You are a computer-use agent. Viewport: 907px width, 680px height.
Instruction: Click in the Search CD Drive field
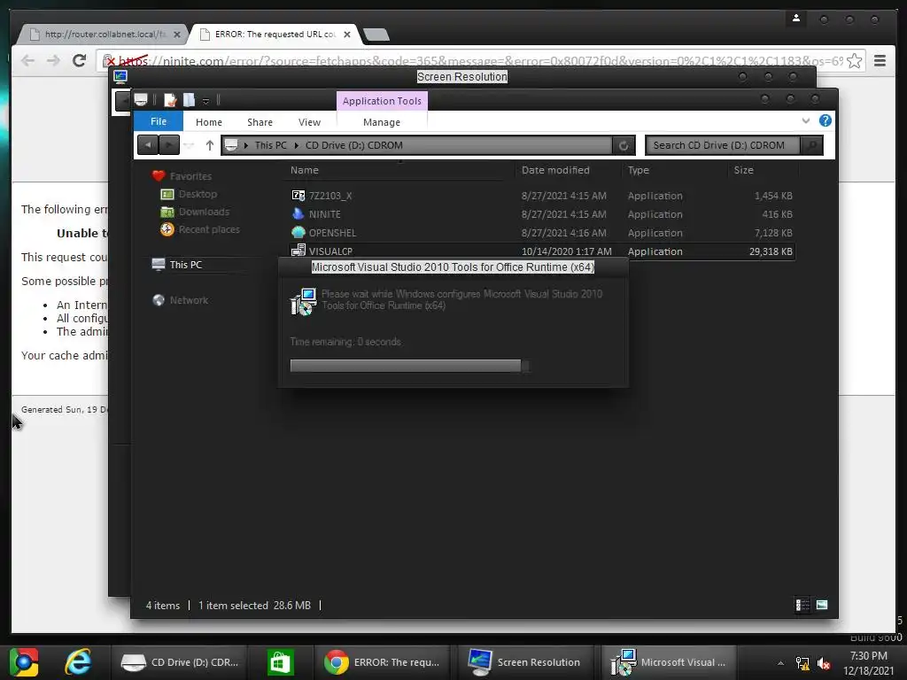pos(723,146)
